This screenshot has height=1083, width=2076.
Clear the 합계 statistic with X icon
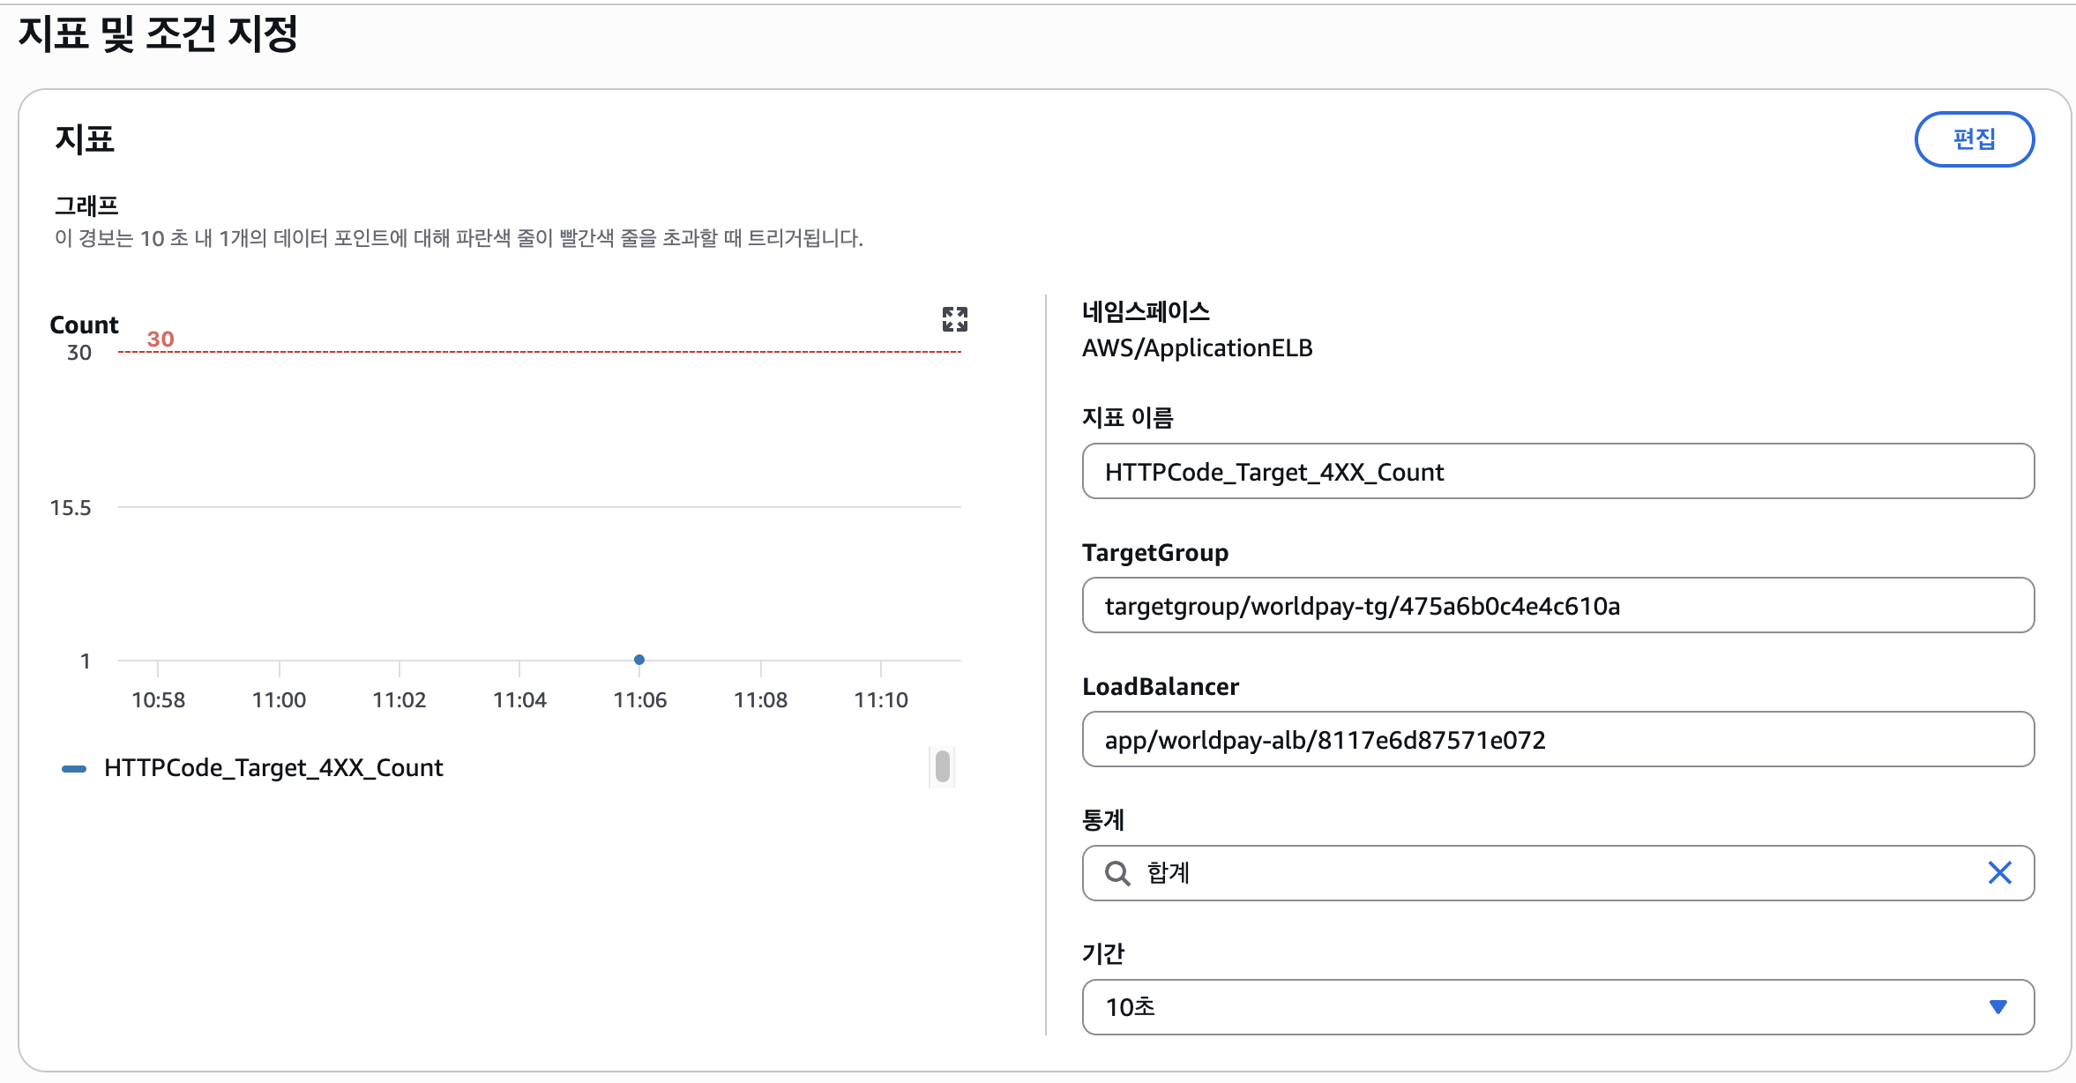(x=1999, y=873)
